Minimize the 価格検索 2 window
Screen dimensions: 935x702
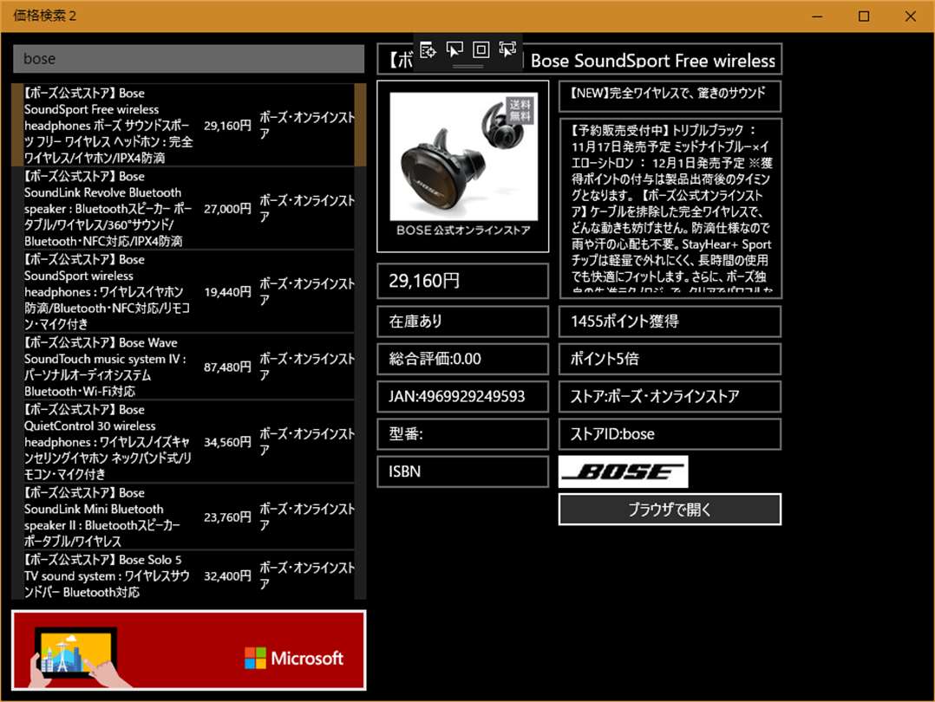click(818, 16)
